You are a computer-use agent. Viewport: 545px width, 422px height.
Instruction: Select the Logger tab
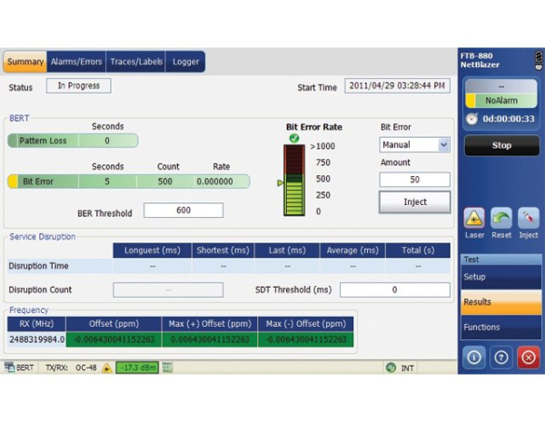[185, 62]
